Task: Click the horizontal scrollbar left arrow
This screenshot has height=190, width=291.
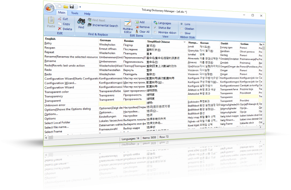Action: [46, 137]
